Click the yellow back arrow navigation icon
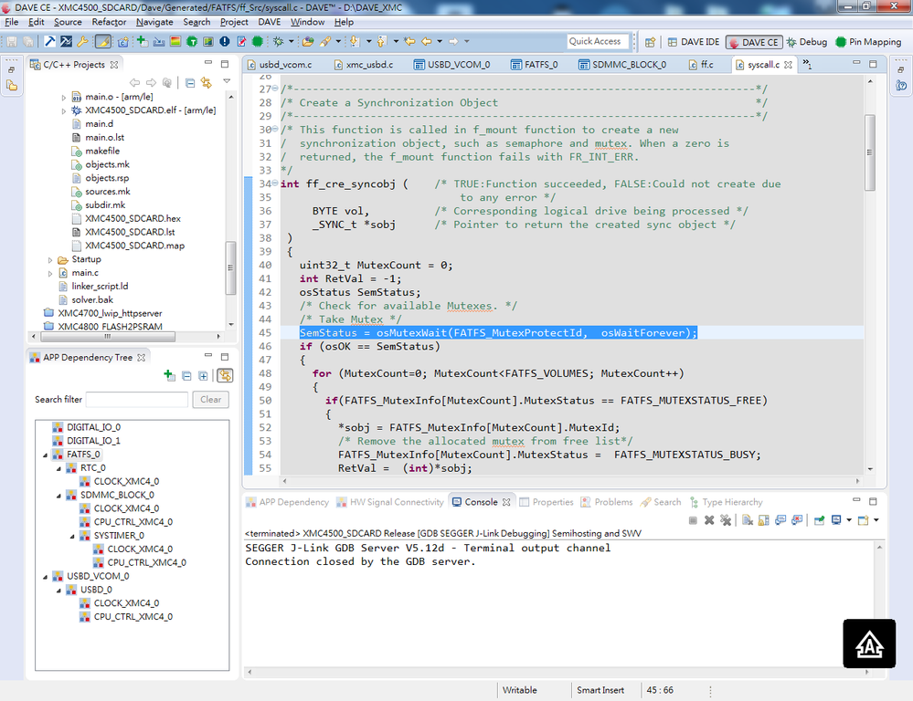The height and width of the screenshot is (701, 913). coord(427,41)
